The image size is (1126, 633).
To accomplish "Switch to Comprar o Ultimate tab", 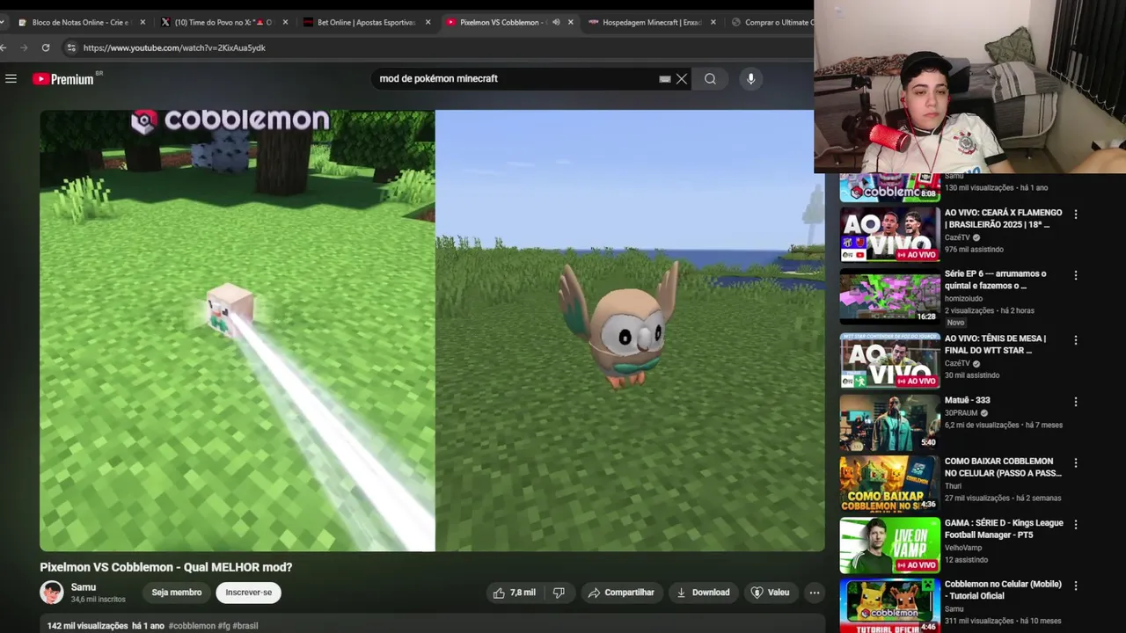I will pos(771,22).
